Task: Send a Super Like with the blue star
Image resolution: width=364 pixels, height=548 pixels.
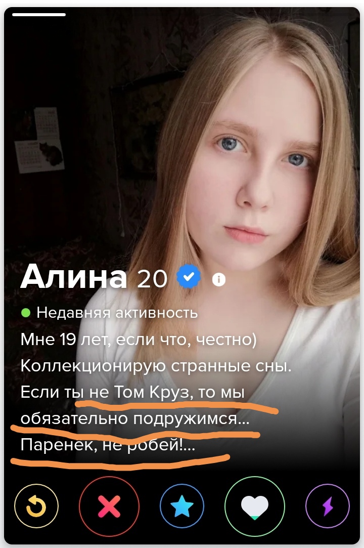Action: click(181, 505)
